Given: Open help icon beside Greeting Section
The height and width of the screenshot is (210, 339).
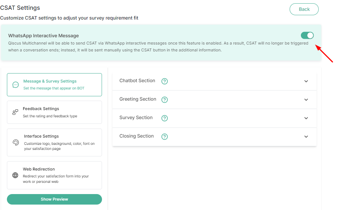Looking at the screenshot, I should tap(164, 100).
